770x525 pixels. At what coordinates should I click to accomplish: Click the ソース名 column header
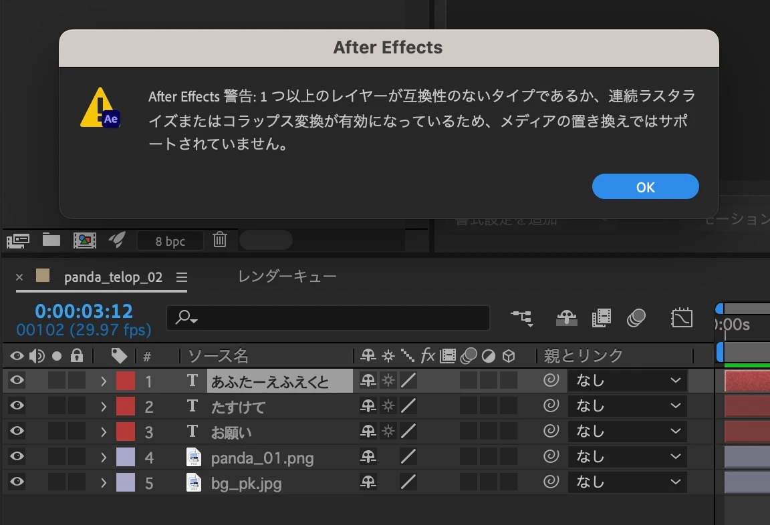coord(218,356)
